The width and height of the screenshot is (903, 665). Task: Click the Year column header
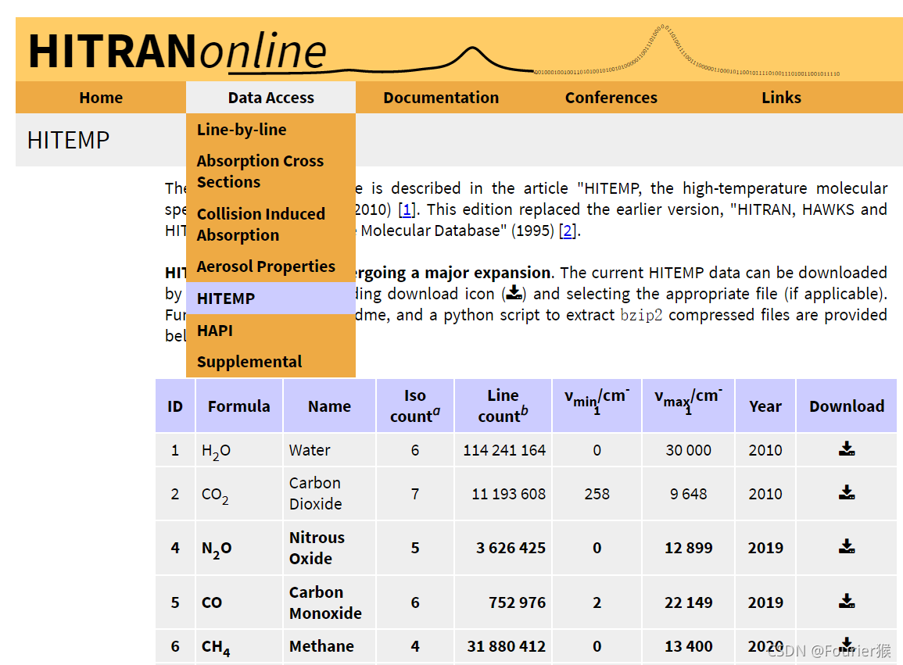click(765, 406)
